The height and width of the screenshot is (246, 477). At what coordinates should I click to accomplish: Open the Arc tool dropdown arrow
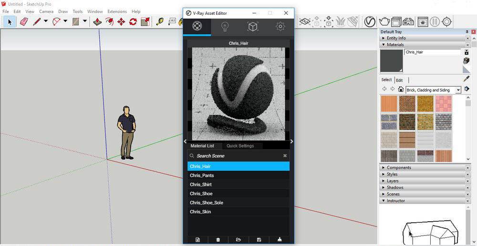tap(65, 21)
